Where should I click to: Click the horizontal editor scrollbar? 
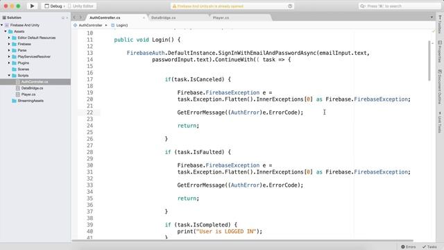pyautogui.click(x=242, y=241)
